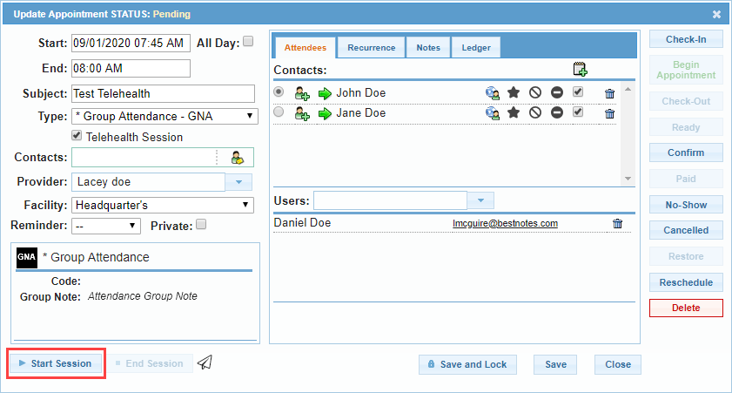The width and height of the screenshot is (732, 393).
Task: Select Jane Doe radio button
Action: coord(279,112)
